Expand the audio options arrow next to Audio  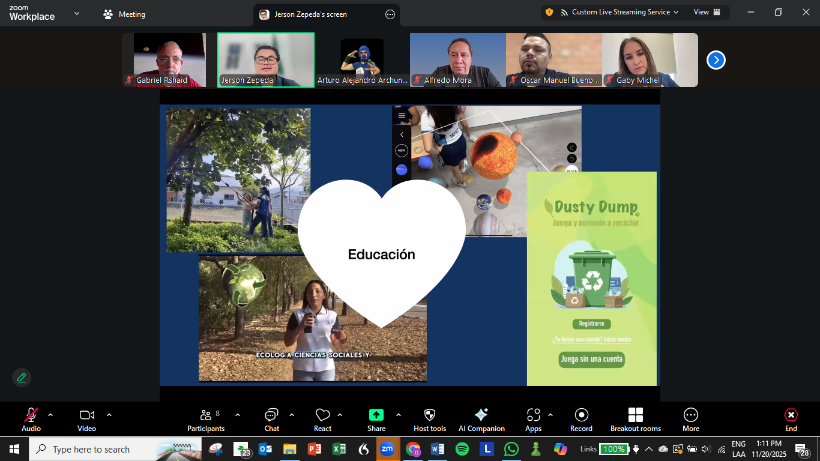pos(50,415)
